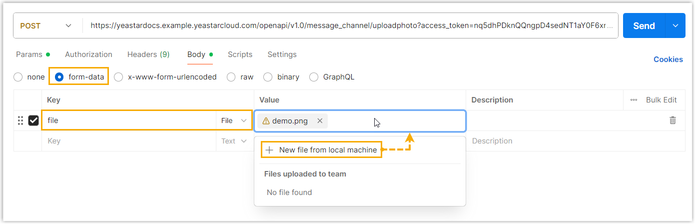Switch to the Headers tab

click(148, 54)
